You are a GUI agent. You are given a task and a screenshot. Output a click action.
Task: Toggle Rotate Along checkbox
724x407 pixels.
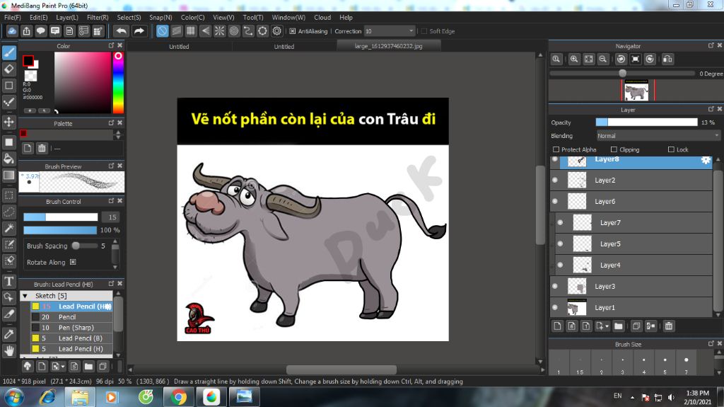click(x=73, y=262)
